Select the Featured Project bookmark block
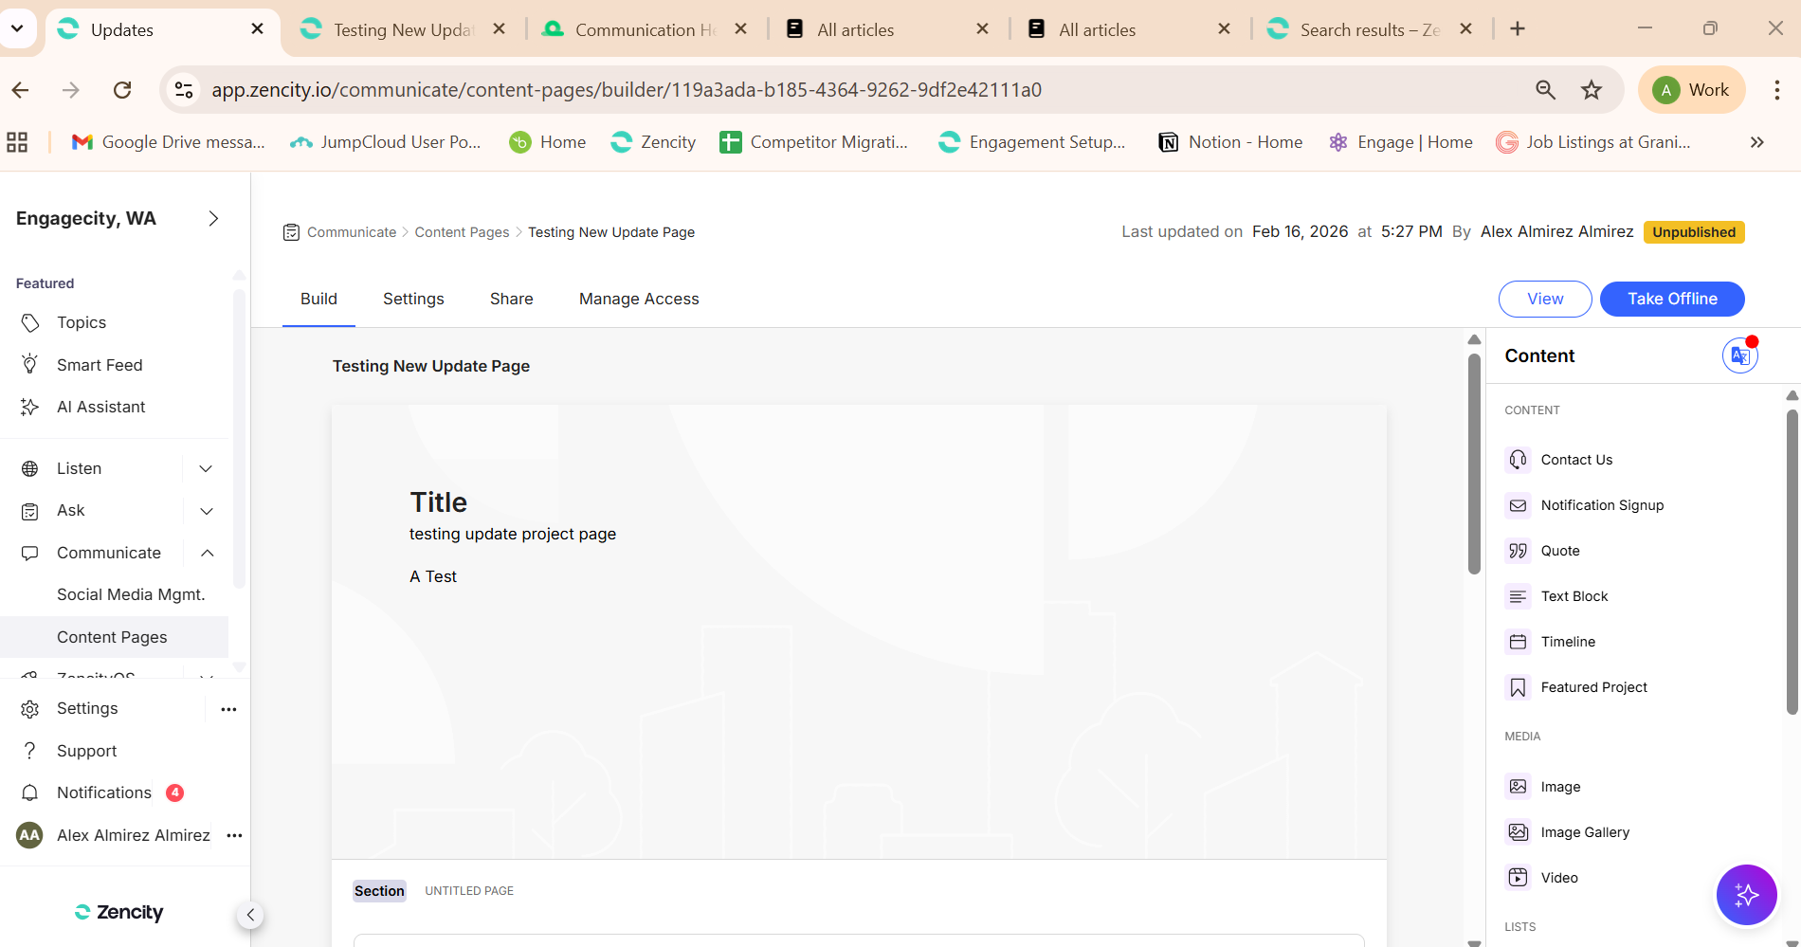Screen dimensions: 1801x947 (1518, 687)
